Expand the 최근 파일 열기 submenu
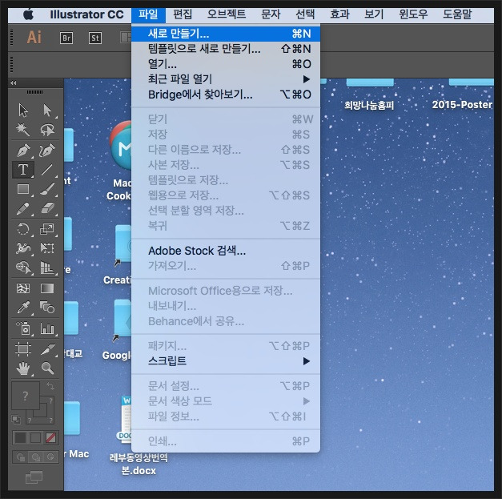This screenshot has width=502, height=499. click(226, 79)
